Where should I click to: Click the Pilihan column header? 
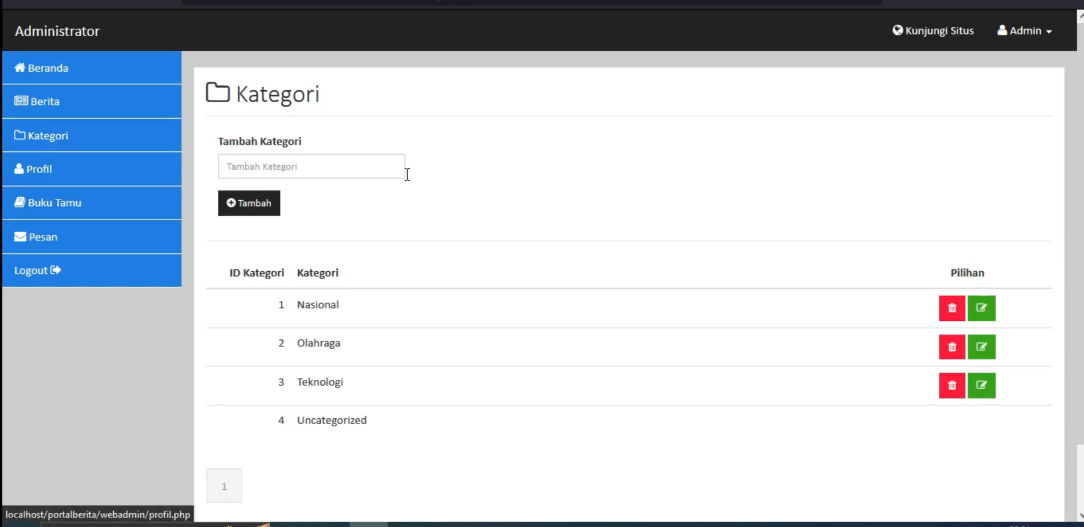coord(967,273)
